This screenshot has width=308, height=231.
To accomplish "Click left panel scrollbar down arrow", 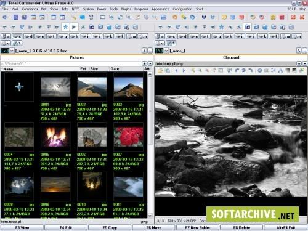I will (x=150, y=216).
